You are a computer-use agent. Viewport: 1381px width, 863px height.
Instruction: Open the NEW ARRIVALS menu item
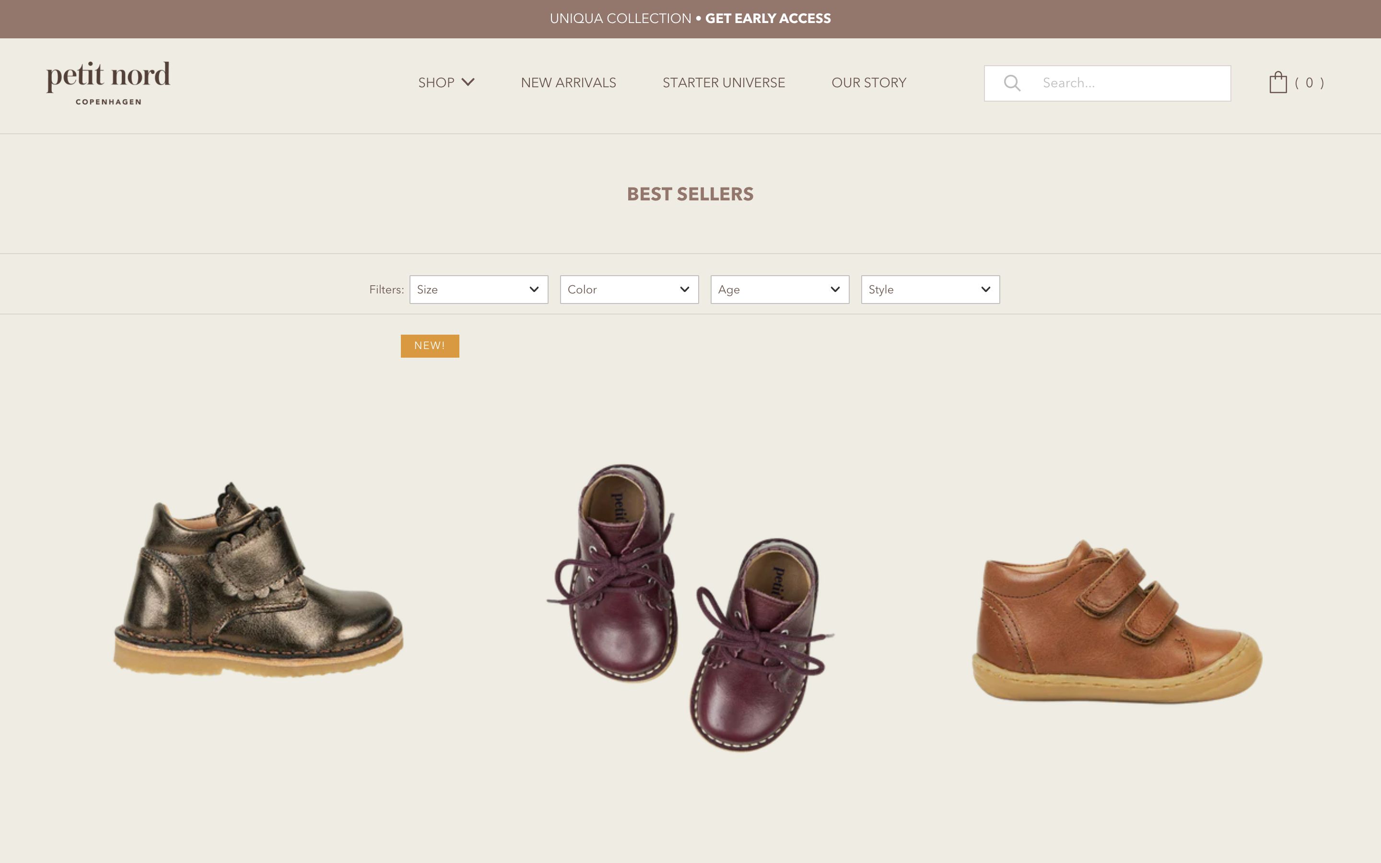point(568,82)
